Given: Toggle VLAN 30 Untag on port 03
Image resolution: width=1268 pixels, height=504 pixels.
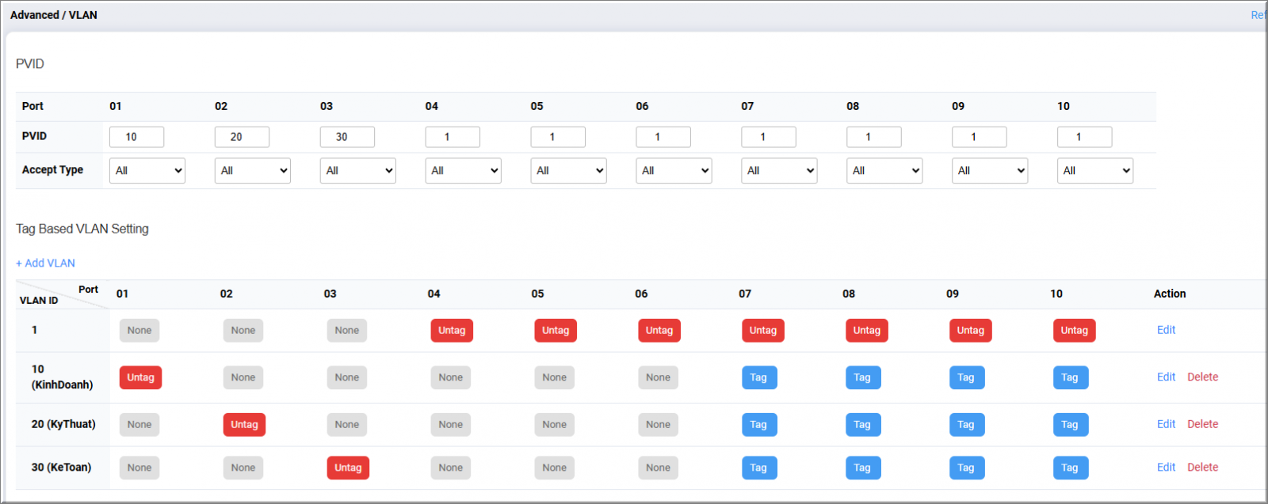Looking at the screenshot, I should click(x=348, y=468).
